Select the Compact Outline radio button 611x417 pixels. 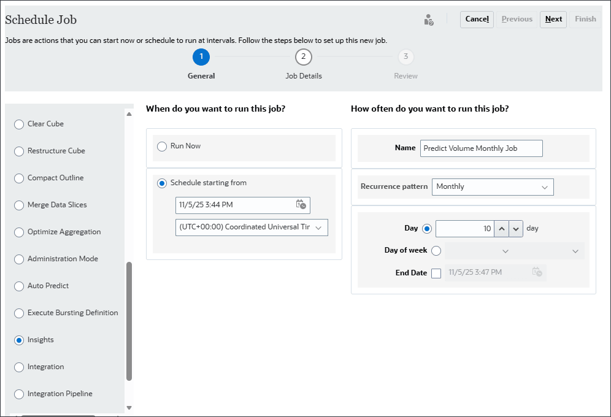click(x=18, y=178)
